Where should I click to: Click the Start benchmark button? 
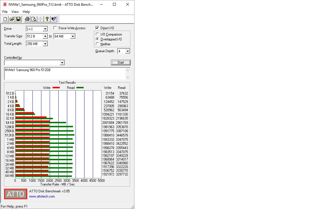click(x=121, y=62)
